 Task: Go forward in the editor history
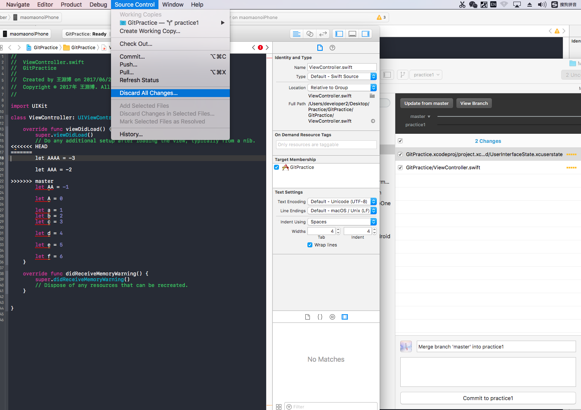pyautogui.click(x=19, y=47)
